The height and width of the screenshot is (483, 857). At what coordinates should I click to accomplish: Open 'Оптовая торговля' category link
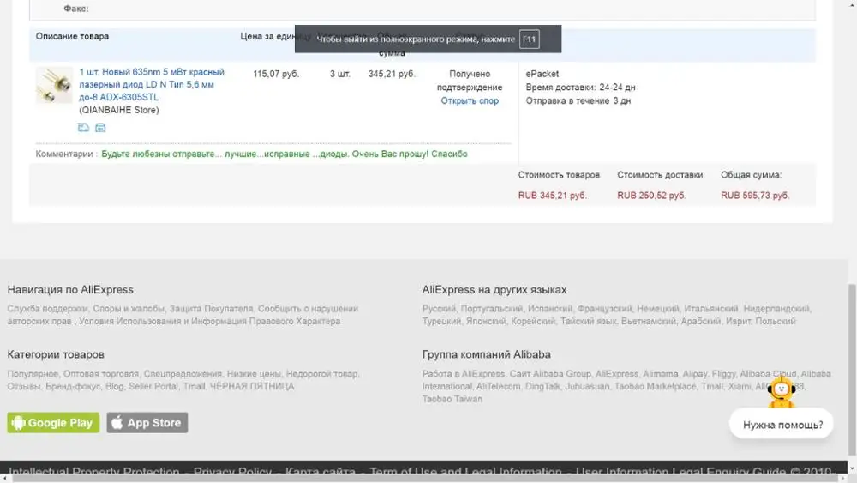100,374
